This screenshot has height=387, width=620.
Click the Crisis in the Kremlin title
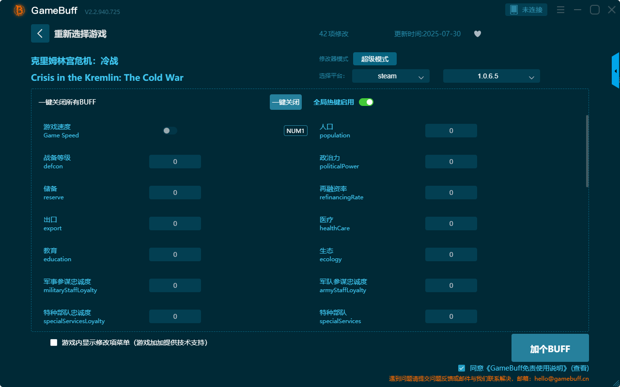(107, 77)
